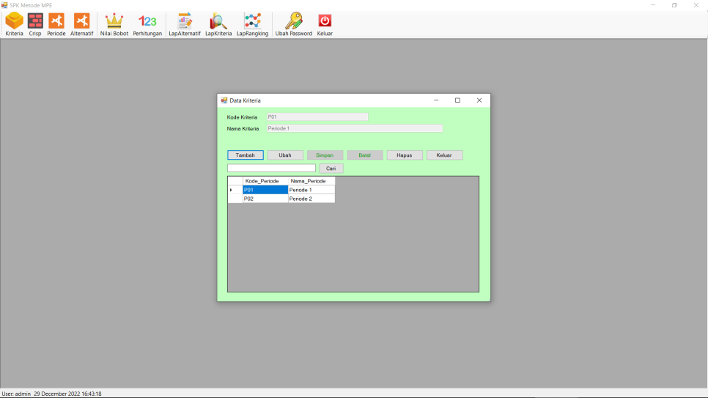Click the Tambah button
The height and width of the screenshot is (398, 708).
point(246,155)
